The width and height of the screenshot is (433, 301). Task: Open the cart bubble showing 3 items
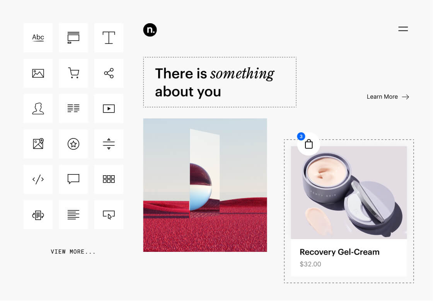pos(309,144)
